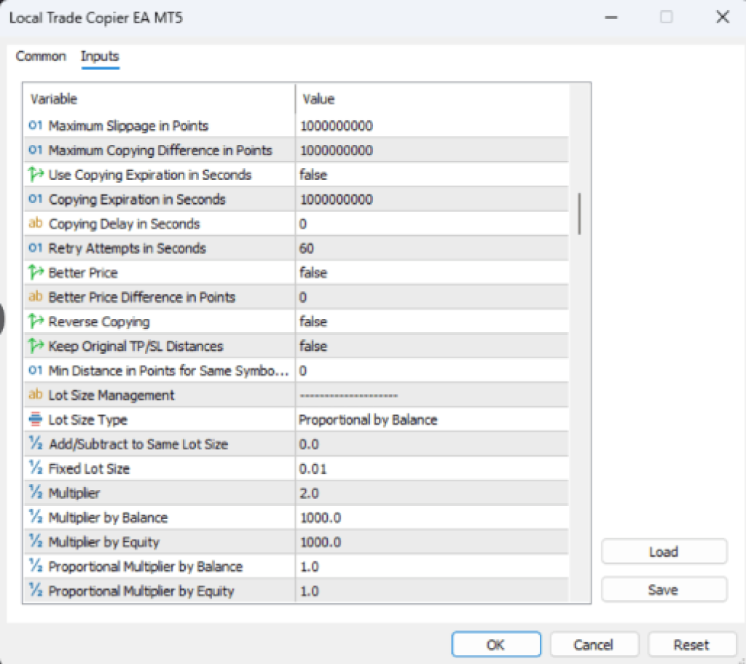Image resolution: width=746 pixels, height=664 pixels.
Task: Close the Local Trade Copier EA dialog
Action: 723,17
